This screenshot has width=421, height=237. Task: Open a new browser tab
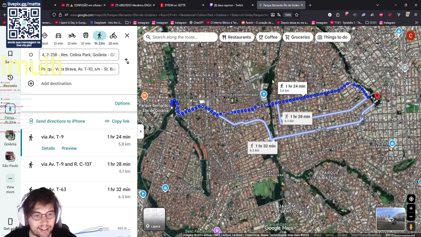click(x=310, y=5)
